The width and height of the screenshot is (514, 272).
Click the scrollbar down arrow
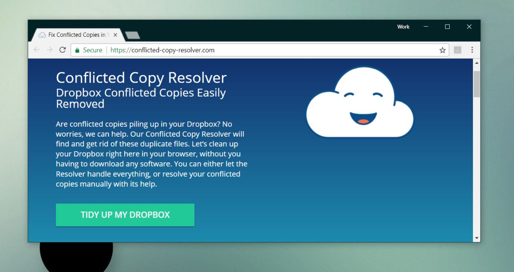477,238
